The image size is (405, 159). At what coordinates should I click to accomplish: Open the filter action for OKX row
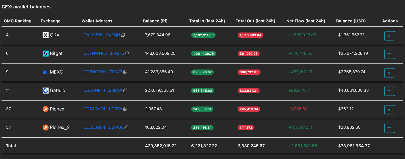(x=389, y=36)
